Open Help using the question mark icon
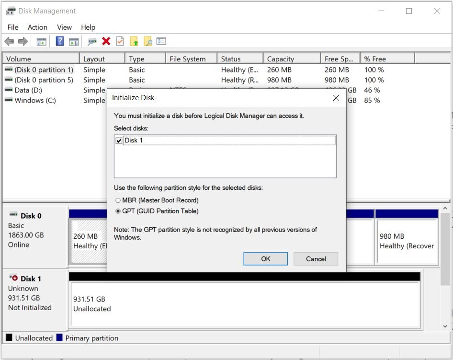453x360 pixels. click(x=59, y=41)
